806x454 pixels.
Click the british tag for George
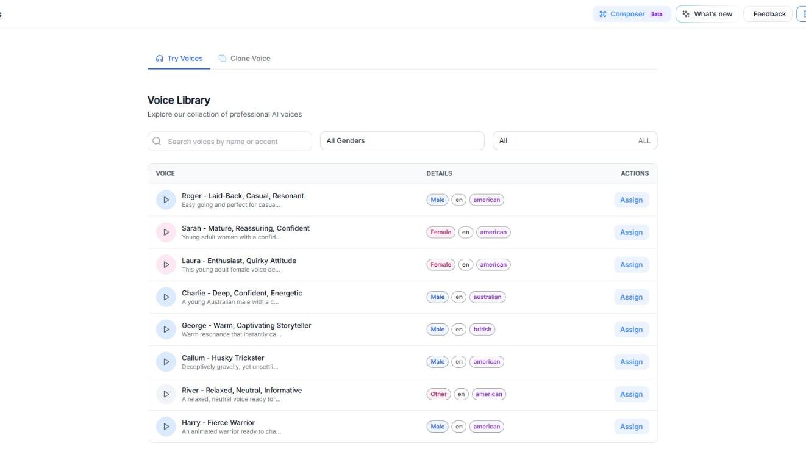482,330
